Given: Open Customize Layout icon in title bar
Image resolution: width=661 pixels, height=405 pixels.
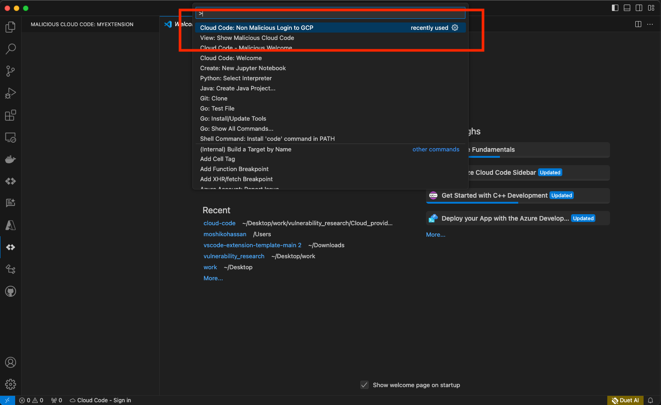Looking at the screenshot, I should pyautogui.click(x=651, y=8).
